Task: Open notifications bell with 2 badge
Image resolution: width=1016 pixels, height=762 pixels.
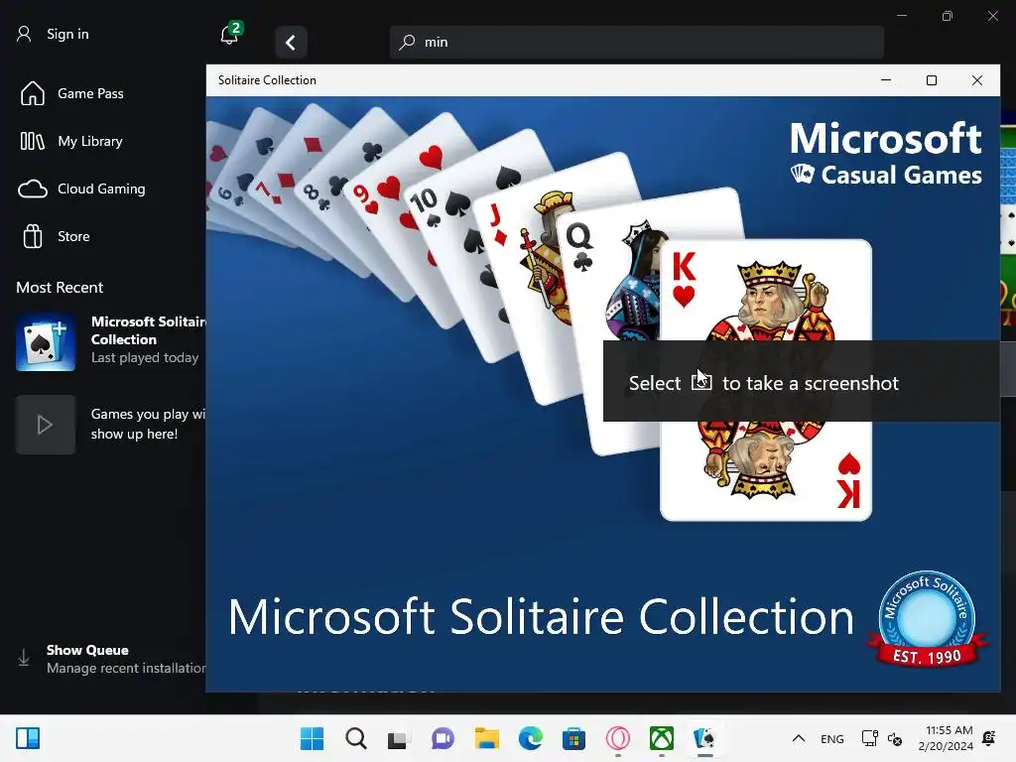Action: [230, 34]
